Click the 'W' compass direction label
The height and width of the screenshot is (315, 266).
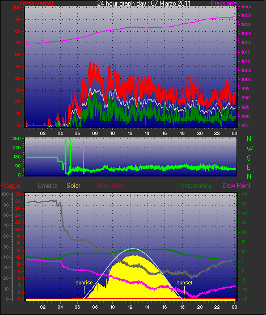[250, 149]
